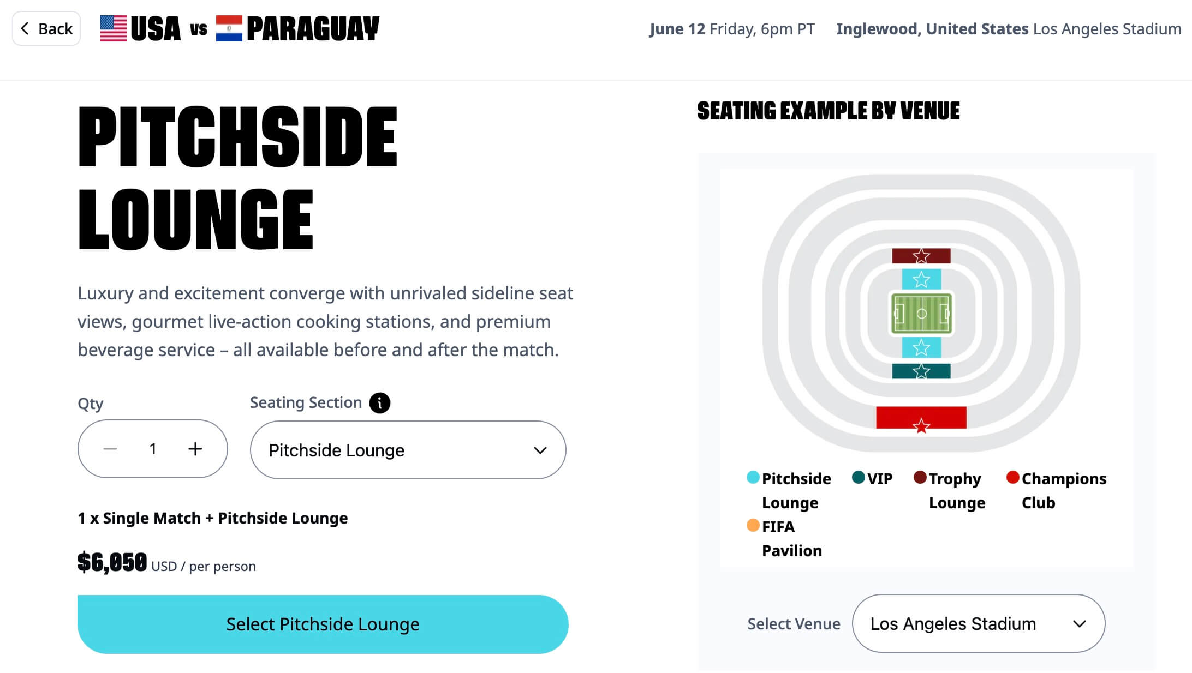1192x673 pixels.
Task: Click the back chevron arrow icon
Action: click(26, 28)
